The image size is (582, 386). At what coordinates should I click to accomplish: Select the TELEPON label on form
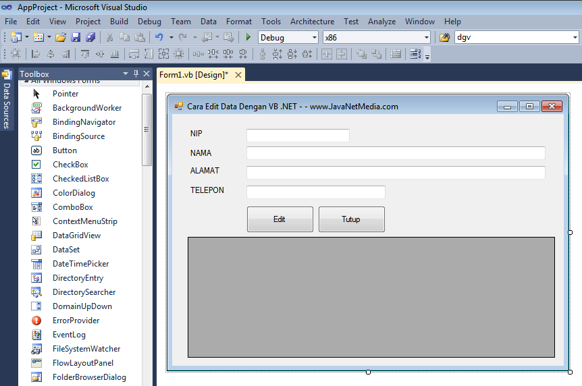(x=207, y=190)
